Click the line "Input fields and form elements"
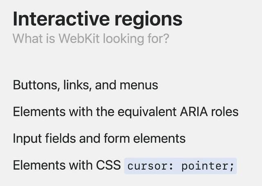This screenshot has height=186, width=262. click(x=99, y=138)
